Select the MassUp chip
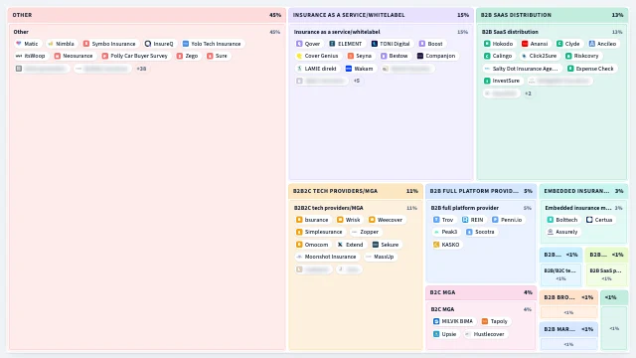 click(x=380, y=257)
